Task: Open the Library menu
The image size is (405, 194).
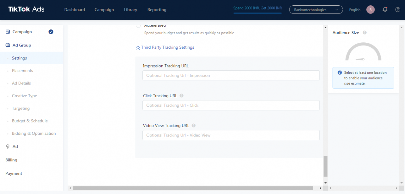Action: [131, 10]
